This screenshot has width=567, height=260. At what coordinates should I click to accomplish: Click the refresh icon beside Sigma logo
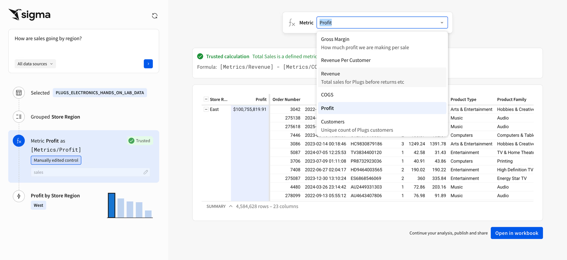pos(155,16)
